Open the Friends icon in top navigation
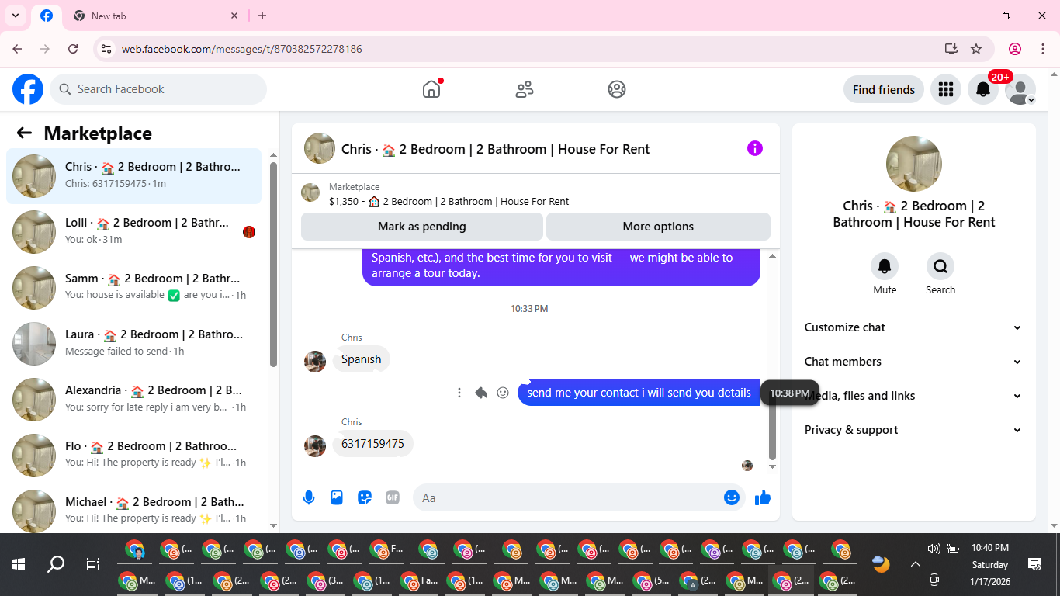The width and height of the screenshot is (1060, 596). click(525, 89)
